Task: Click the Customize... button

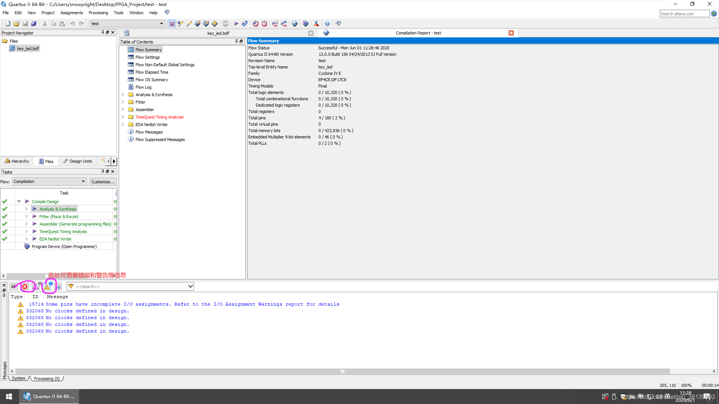Action: coord(103,182)
